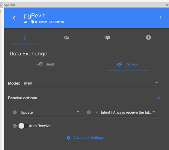169x150 pixels.
Task: Open Advanced Settings
Action: pos(85,138)
